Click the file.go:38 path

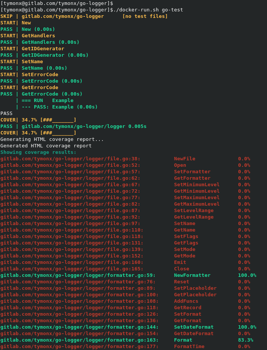pos(70,159)
